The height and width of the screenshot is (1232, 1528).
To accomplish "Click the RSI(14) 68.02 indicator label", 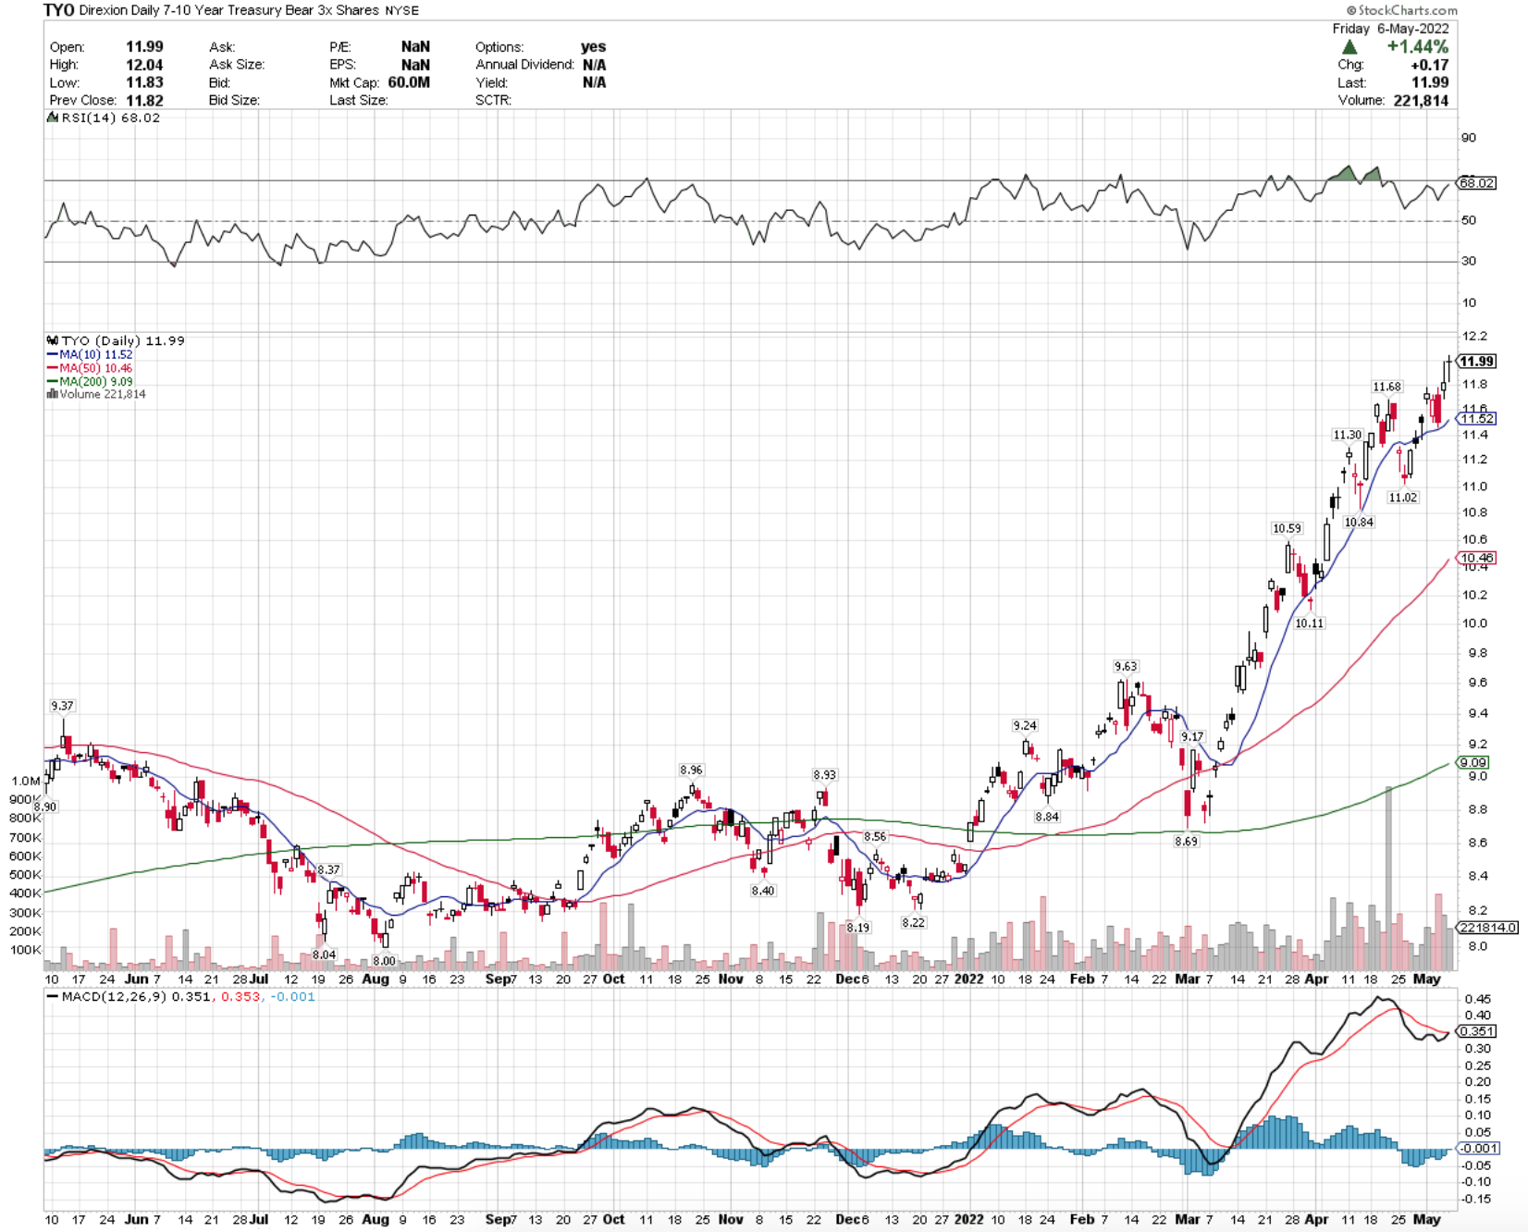I will (x=110, y=117).
